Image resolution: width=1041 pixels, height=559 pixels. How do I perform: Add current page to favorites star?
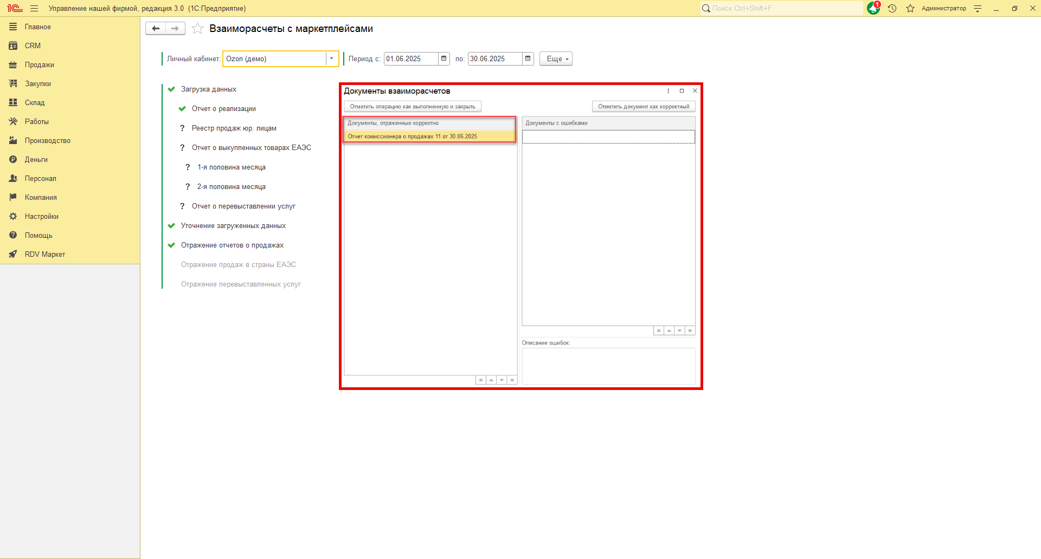(x=198, y=29)
